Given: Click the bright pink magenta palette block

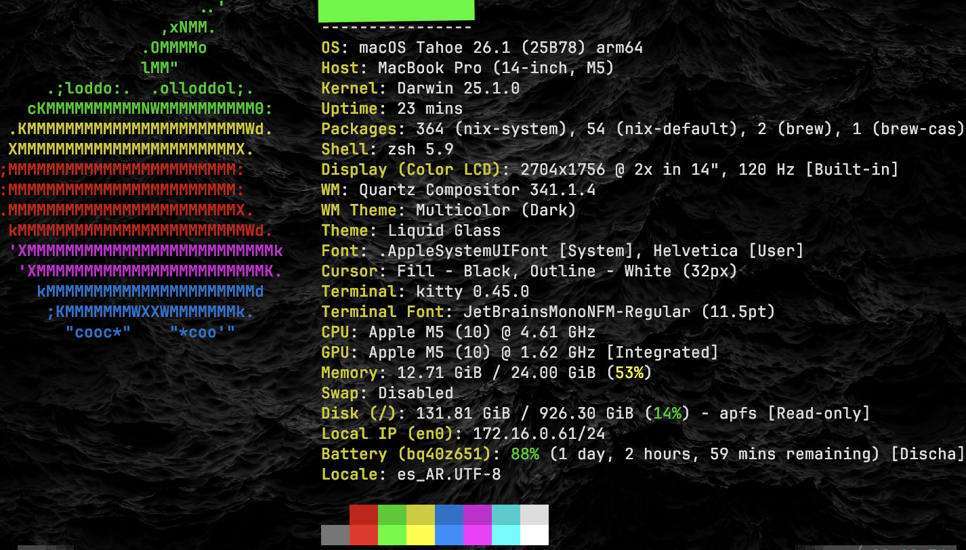Looking at the screenshot, I should coord(478,535).
